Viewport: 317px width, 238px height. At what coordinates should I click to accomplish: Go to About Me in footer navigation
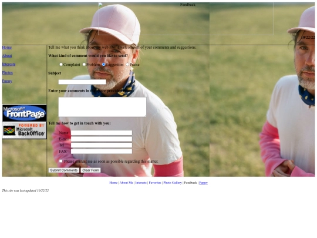pyautogui.click(x=126, y=183)
